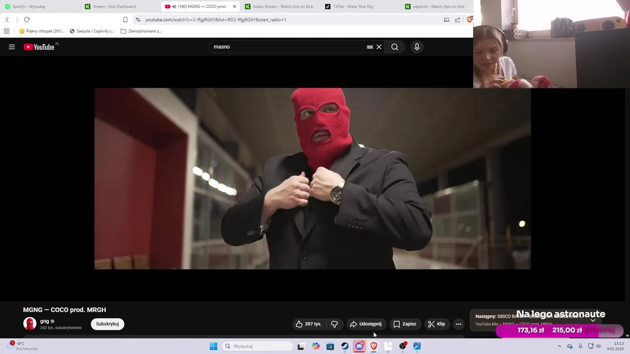Open volume control speaker in tray
Screen dimensions: 630x354
(x=598, y=346)
